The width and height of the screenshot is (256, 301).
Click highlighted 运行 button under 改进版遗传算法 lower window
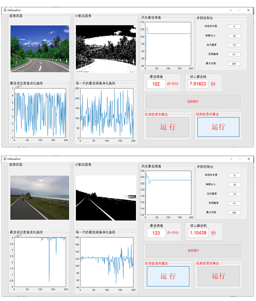click(168, 276)
